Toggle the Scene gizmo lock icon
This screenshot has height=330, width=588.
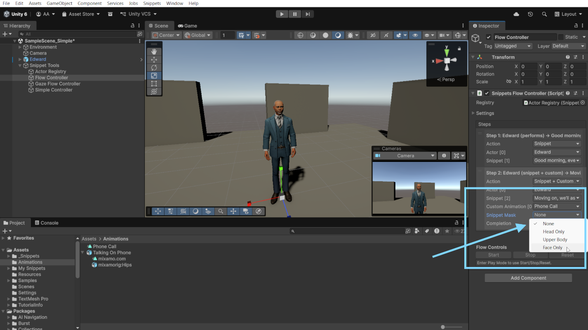click(459, 48)
